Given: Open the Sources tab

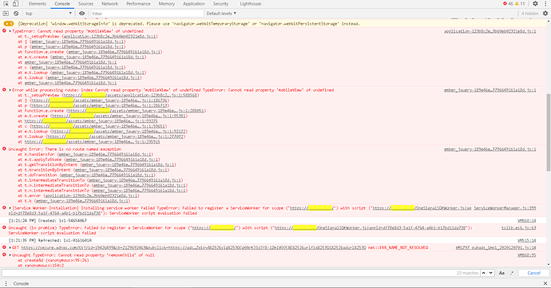Looking at the screenshot, I should (85, 3).
